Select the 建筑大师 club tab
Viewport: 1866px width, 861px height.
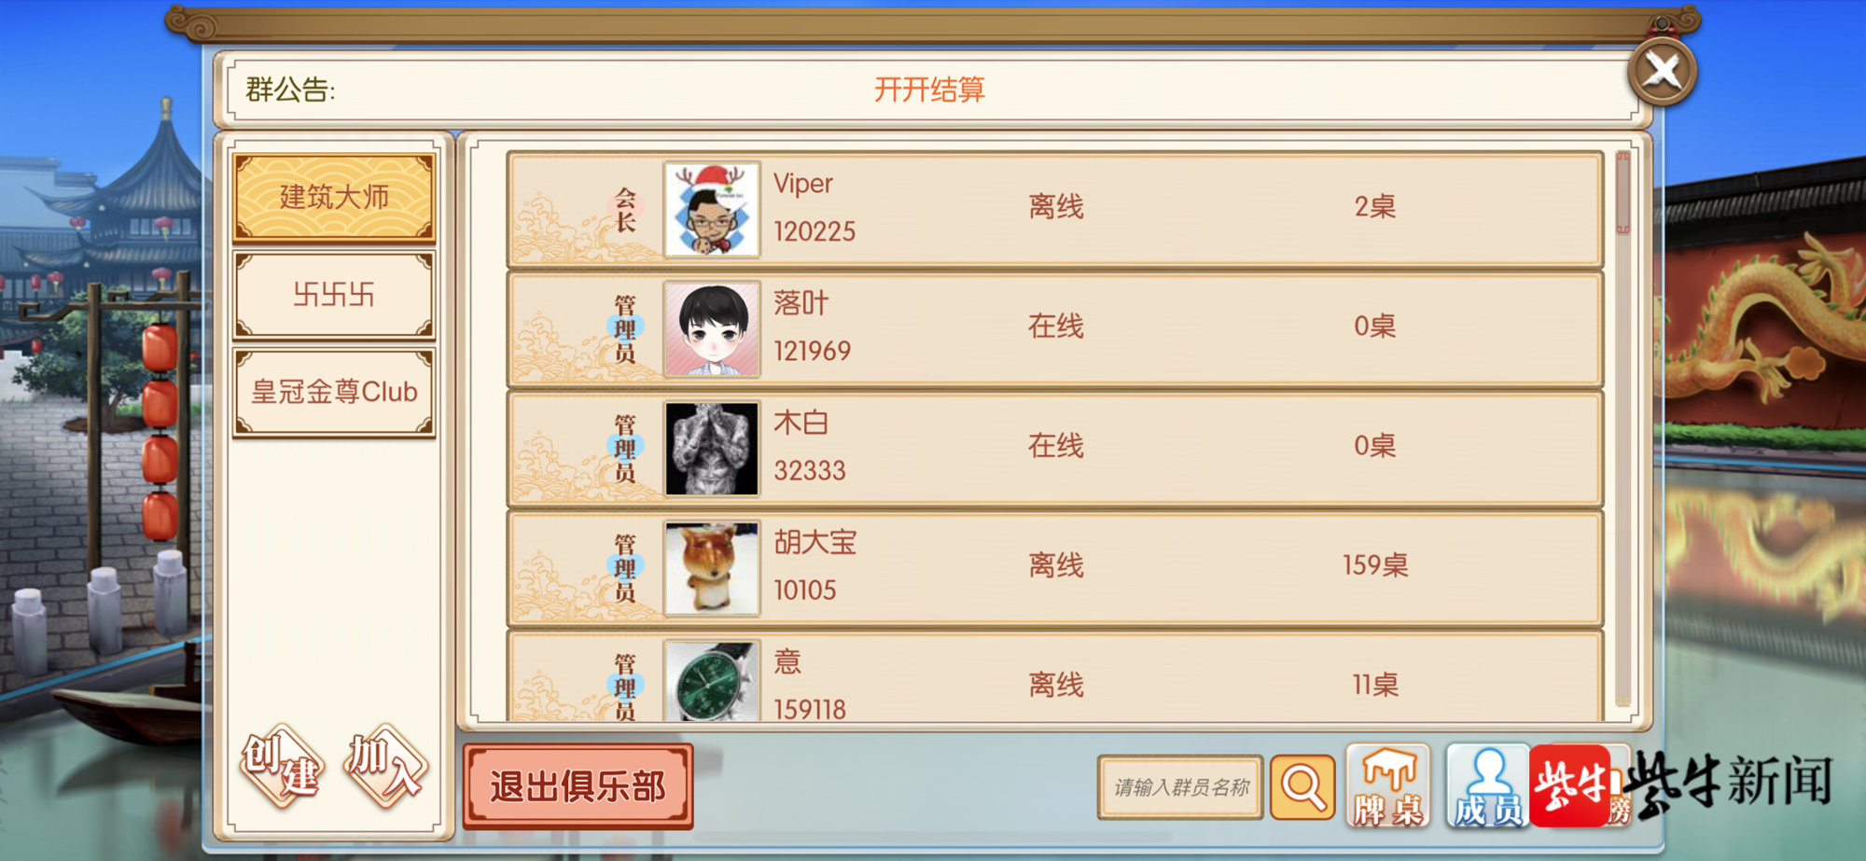click(x=334, y=198)
